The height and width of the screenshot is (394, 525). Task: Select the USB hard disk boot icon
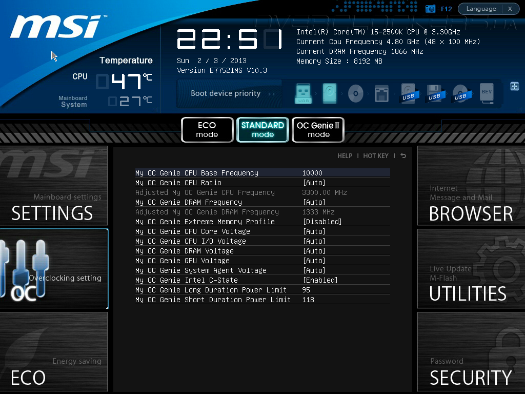pos(409,93)
